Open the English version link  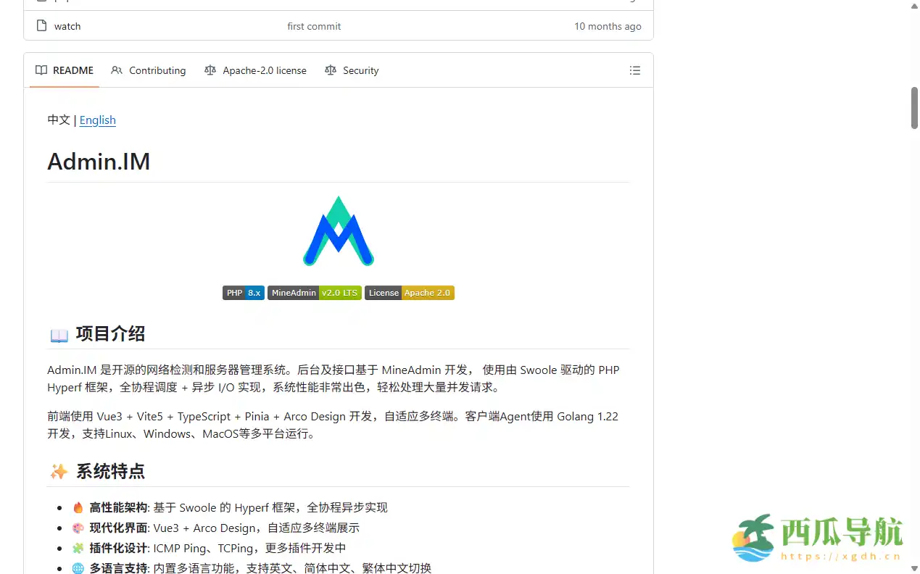pos(97,120)
